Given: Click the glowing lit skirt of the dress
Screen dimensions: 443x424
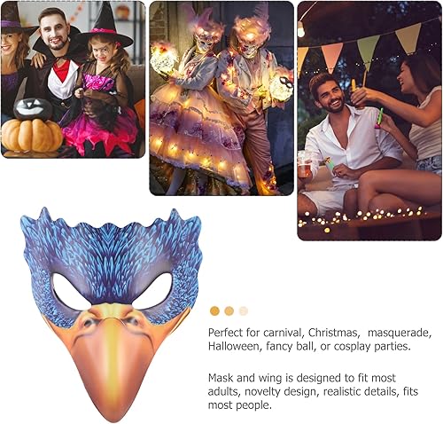Looking at the screenshot, I should (x=198, y=139).
